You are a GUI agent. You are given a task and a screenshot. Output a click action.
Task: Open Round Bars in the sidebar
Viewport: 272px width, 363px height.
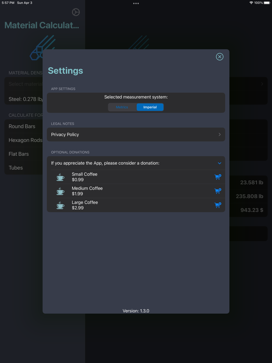pos(23,126)
